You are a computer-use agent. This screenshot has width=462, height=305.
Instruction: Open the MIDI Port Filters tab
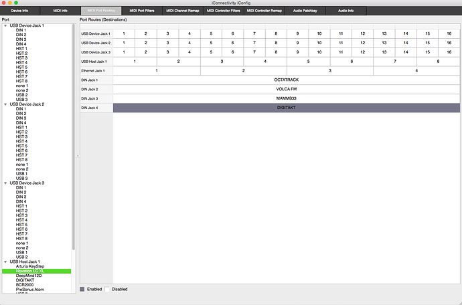click(x=143, y=11)
